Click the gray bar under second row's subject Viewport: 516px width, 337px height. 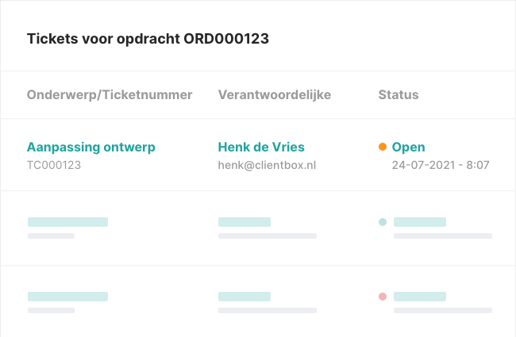pos(51,236)
